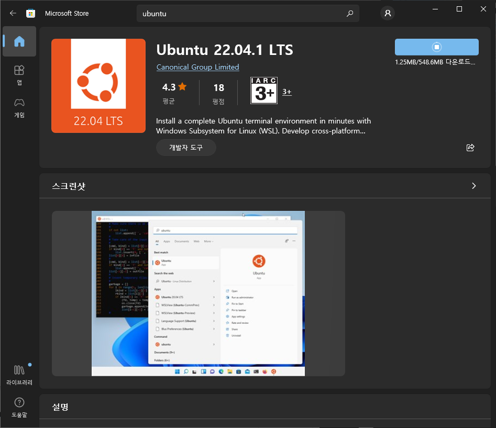
Task: Click the download progress status text
Action: (x=435, y=62)
